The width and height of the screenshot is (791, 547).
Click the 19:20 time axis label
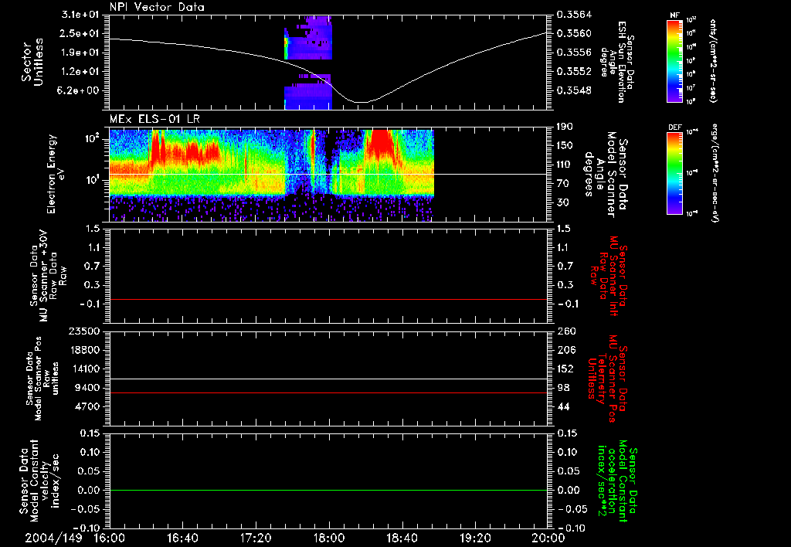pyautogui.click(x=475, y=538)
